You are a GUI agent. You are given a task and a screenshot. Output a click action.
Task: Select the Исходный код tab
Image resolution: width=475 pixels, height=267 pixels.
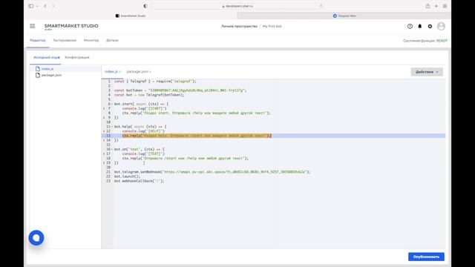pos(46,58)
